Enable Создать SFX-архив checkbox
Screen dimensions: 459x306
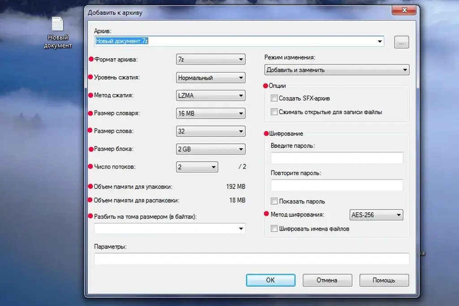click(x=274, y=98)
